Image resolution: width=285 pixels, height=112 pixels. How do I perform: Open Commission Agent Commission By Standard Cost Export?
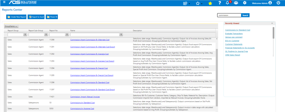click(92, 90)
